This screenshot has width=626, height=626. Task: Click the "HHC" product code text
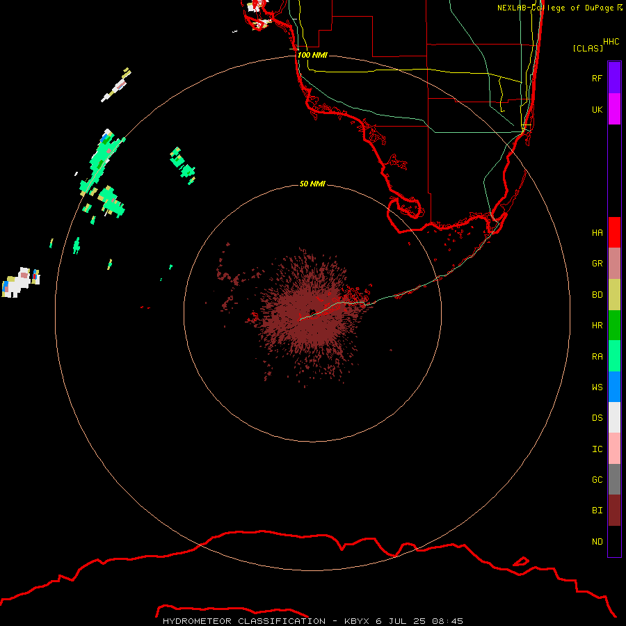pyautogui.click(x=611, y=42)
